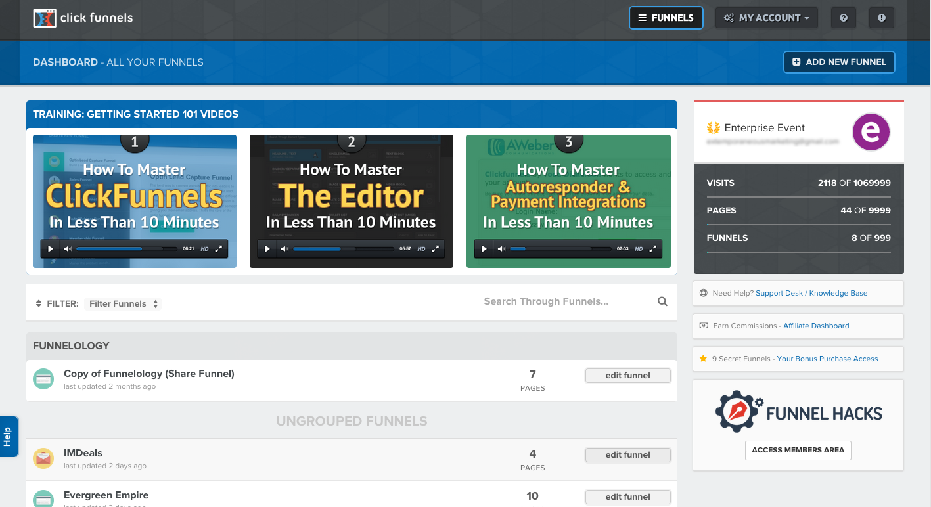Toggle HD on the ClickFunnels video

(204, 249)
